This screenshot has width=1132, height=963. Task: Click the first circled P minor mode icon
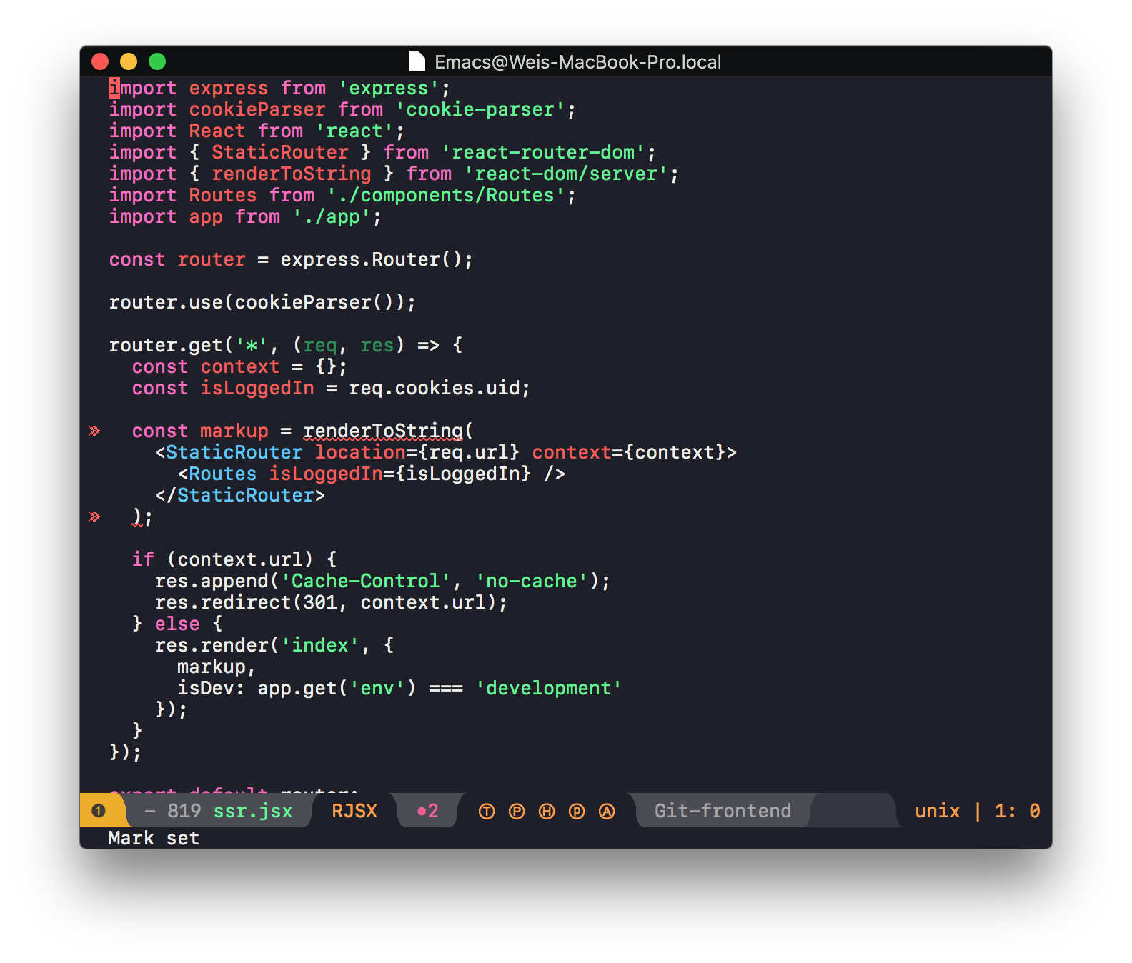pyautogui.click(x=517, y=812)
